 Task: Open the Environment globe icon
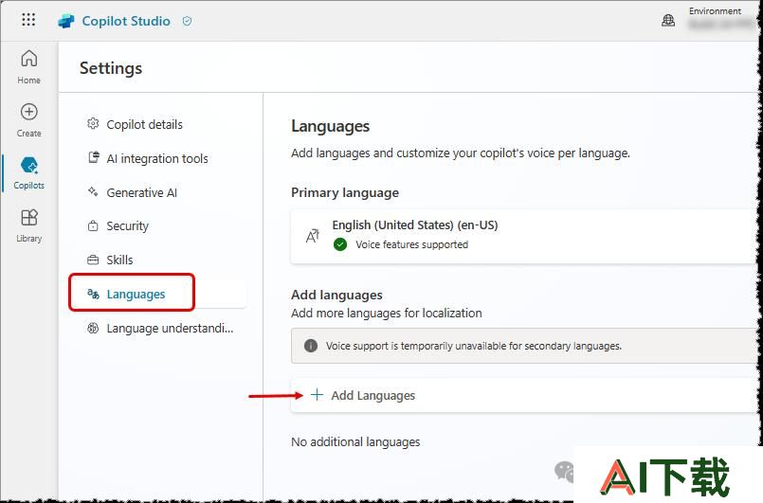[x=668, y=21]
